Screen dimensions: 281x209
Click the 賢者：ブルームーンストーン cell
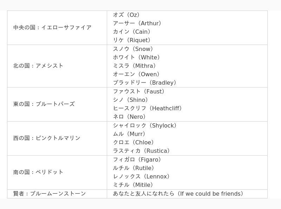click(x=50, y=194)
